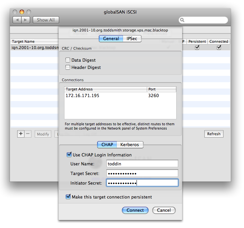Go back with the left arrow button
Viewport: 244px width, 228px height.
[17, 20]
